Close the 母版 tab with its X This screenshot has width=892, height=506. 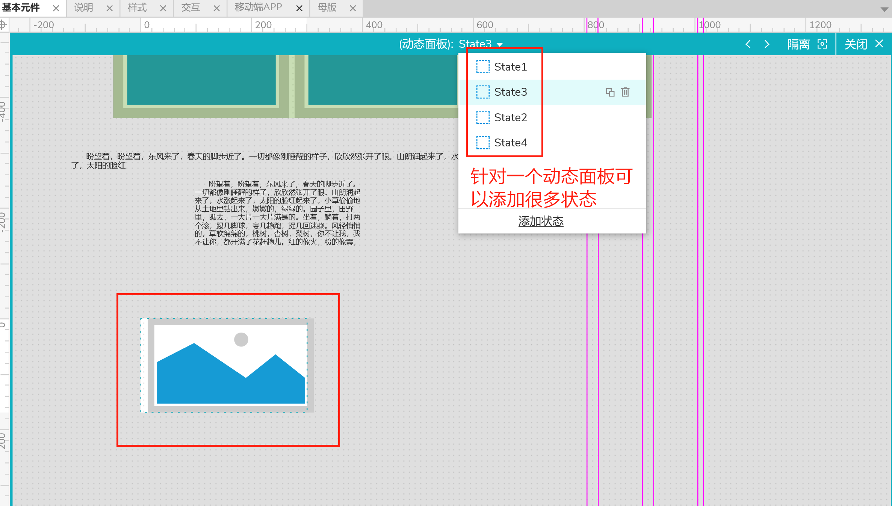(x=352, y=8)
